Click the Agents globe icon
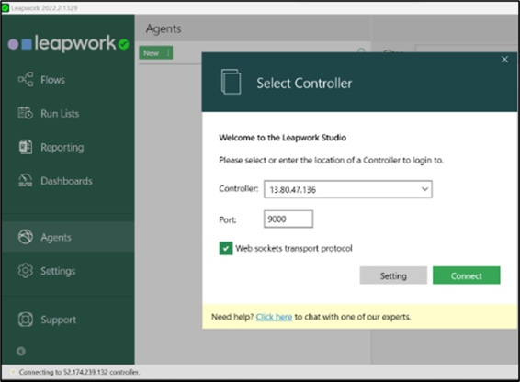 (x=26, y=237)
